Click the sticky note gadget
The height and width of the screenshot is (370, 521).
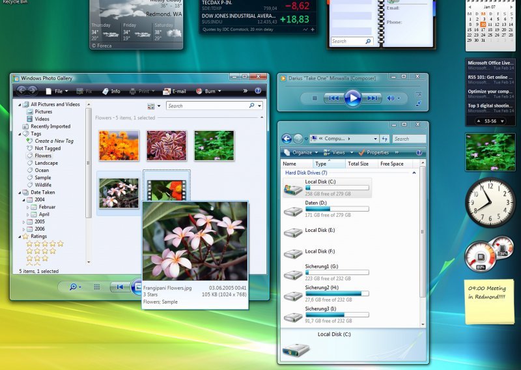[490, 302]
